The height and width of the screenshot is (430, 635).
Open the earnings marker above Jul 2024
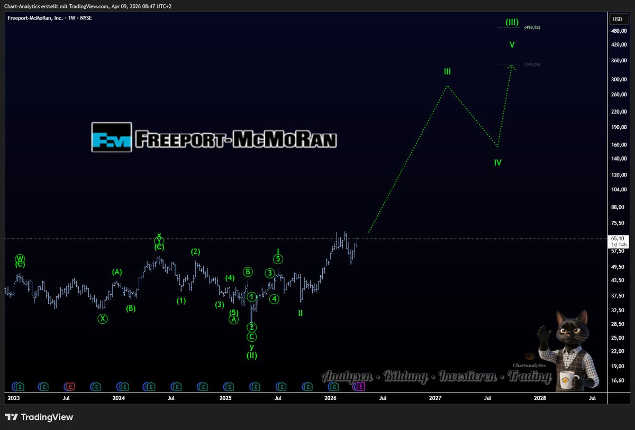pos(176,387)
